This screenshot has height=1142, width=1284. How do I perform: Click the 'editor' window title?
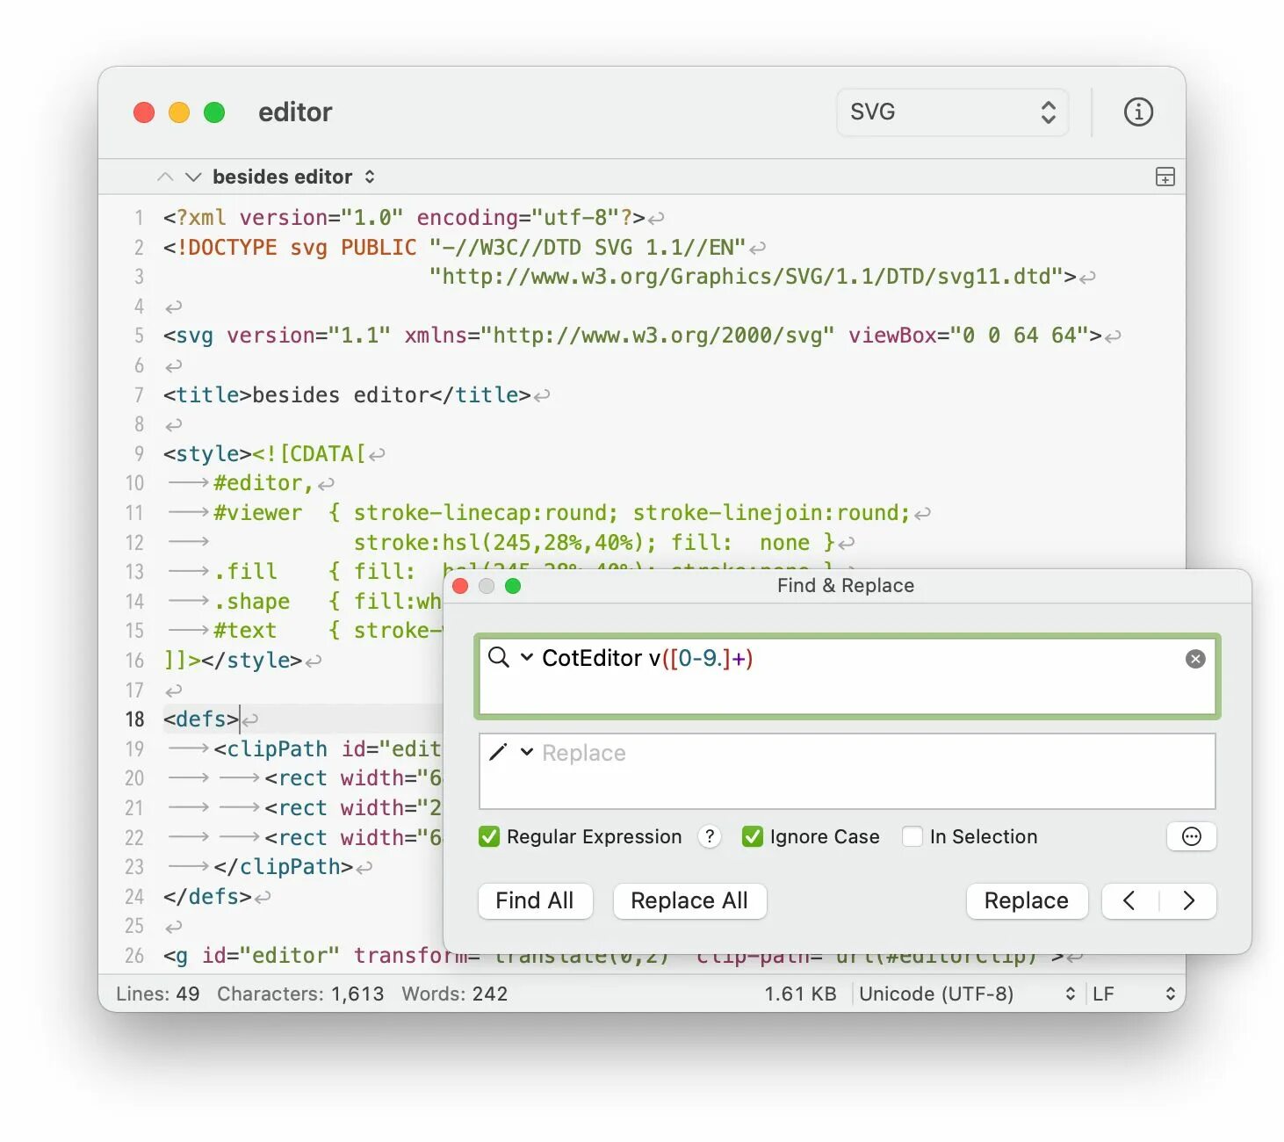point(295,112)
